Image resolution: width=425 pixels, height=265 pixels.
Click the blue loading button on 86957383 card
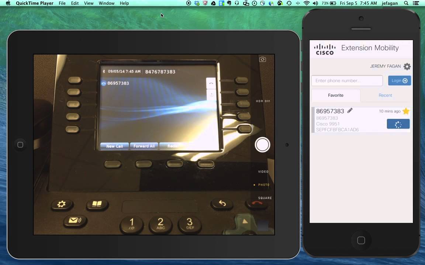tap(398, 124)
